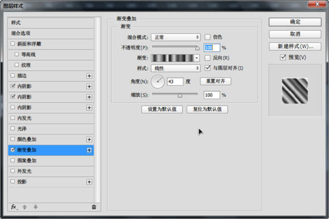Enable the 仿色 dither checkbox

point(208,37)
